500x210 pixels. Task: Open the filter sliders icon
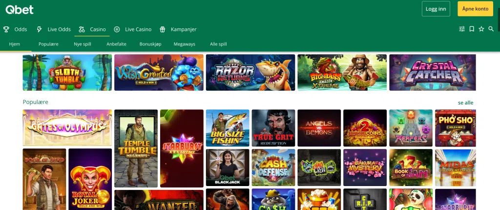click(x=462, y=29)
